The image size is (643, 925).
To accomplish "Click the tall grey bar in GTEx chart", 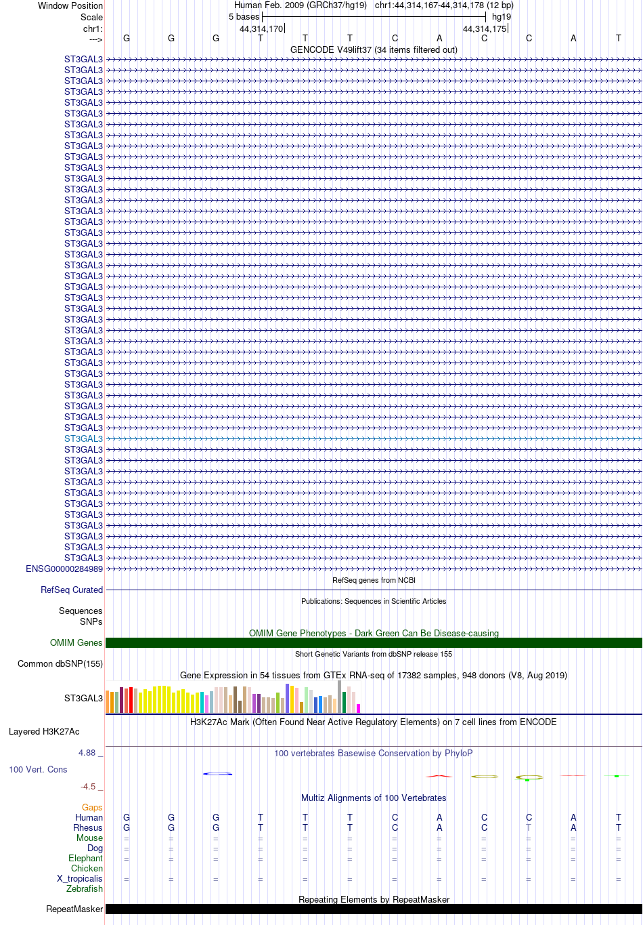I will click(340, 697).
